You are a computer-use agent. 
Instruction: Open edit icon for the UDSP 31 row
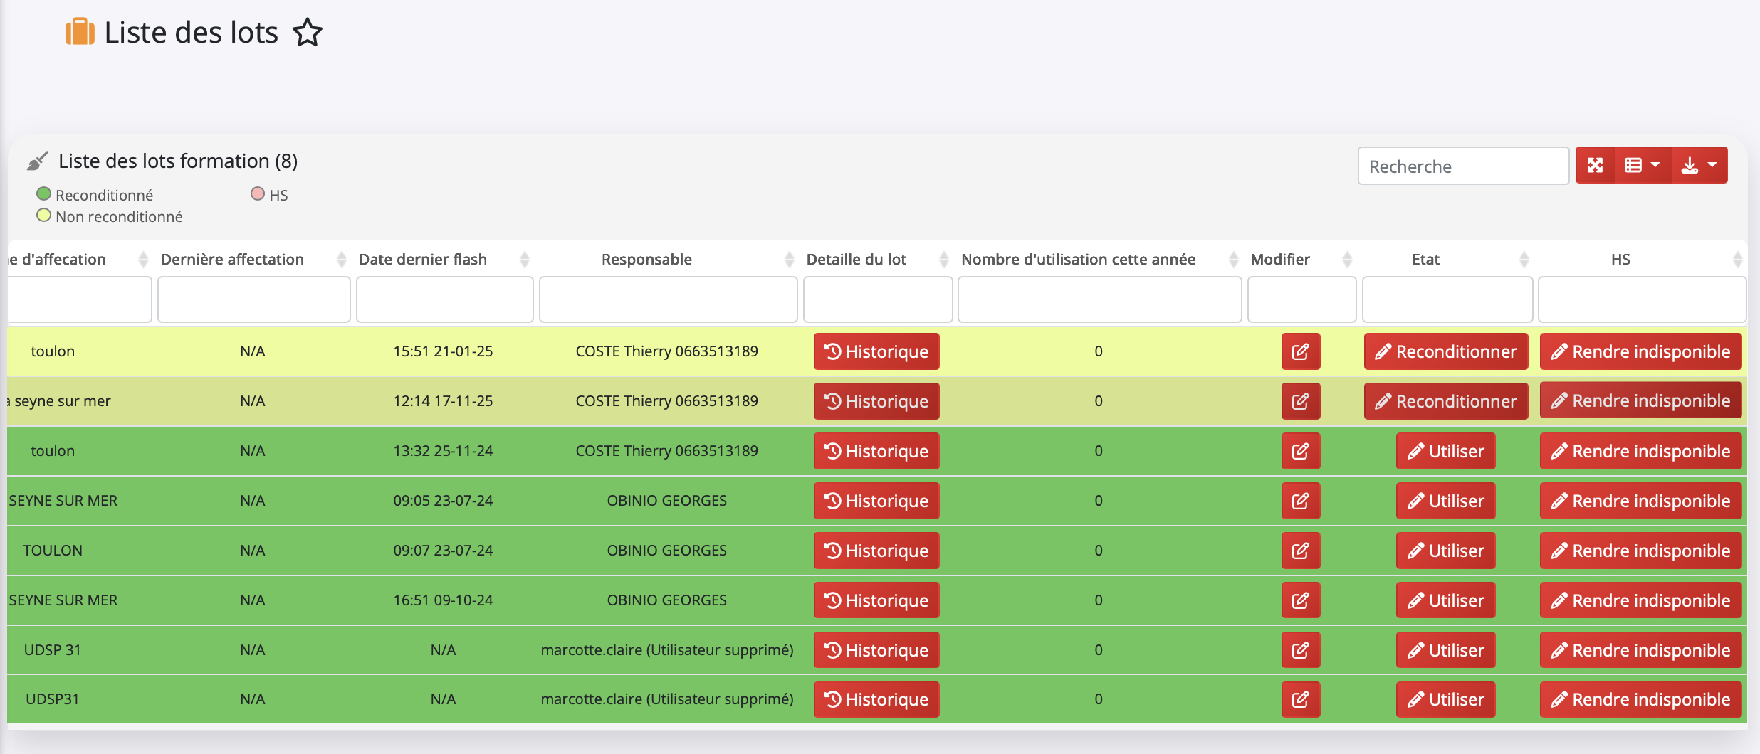1300,650
